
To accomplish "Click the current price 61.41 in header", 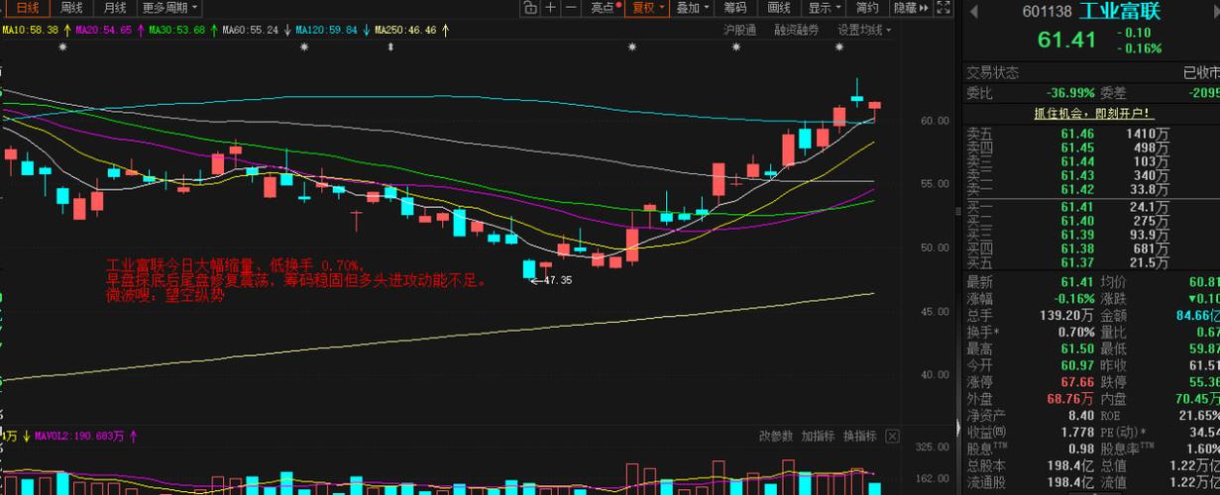I will (1066, 40).
